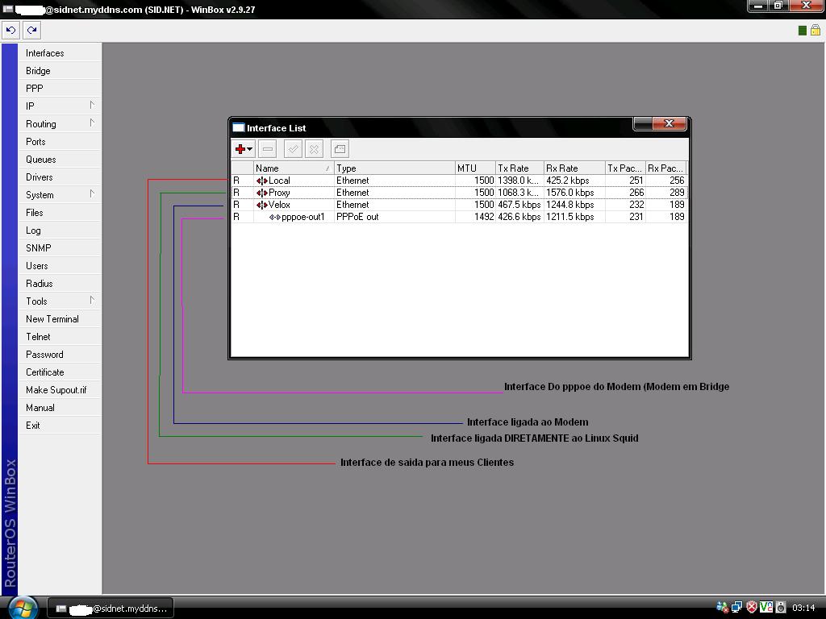Select the pppoe-out1 row name
Screen dimensions: 826x619
[x=303, y=217]
